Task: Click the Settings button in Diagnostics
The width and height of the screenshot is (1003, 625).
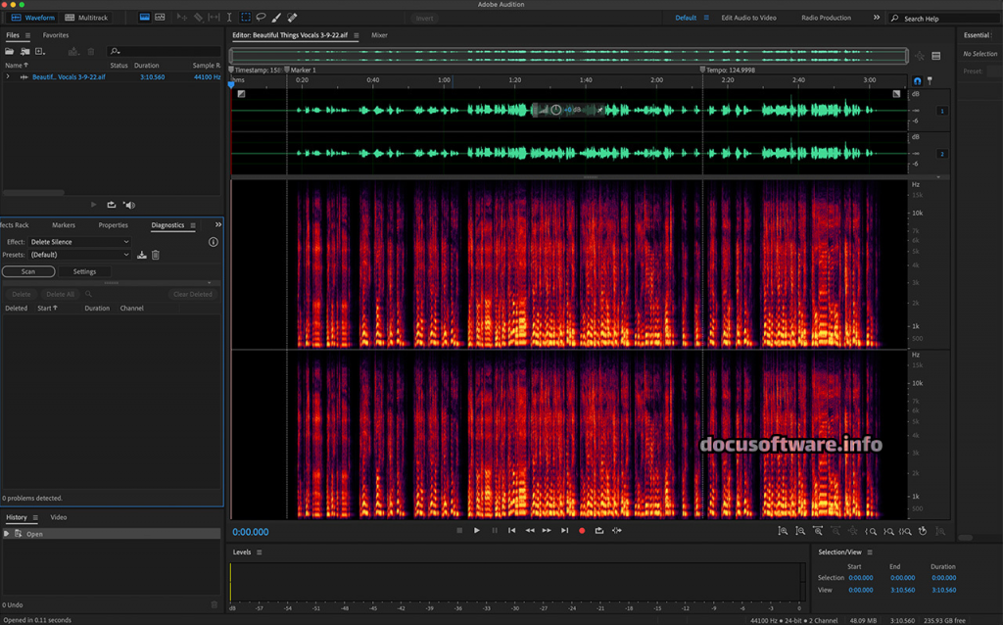Action: (84, 271)
